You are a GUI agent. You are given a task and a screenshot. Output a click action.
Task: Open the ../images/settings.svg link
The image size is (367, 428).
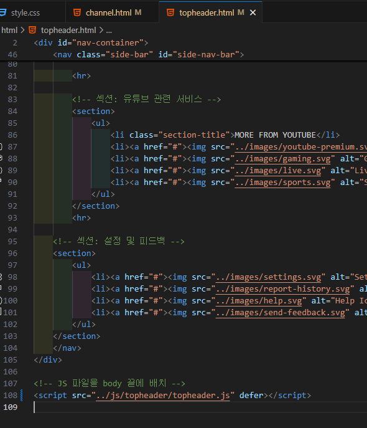tap(268, 277)
